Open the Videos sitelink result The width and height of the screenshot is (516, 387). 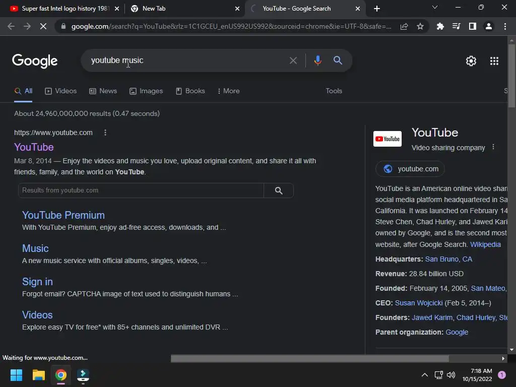[x=37, y=315]
